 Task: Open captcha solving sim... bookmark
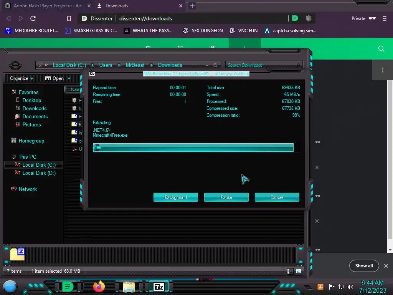pos(291,31)
